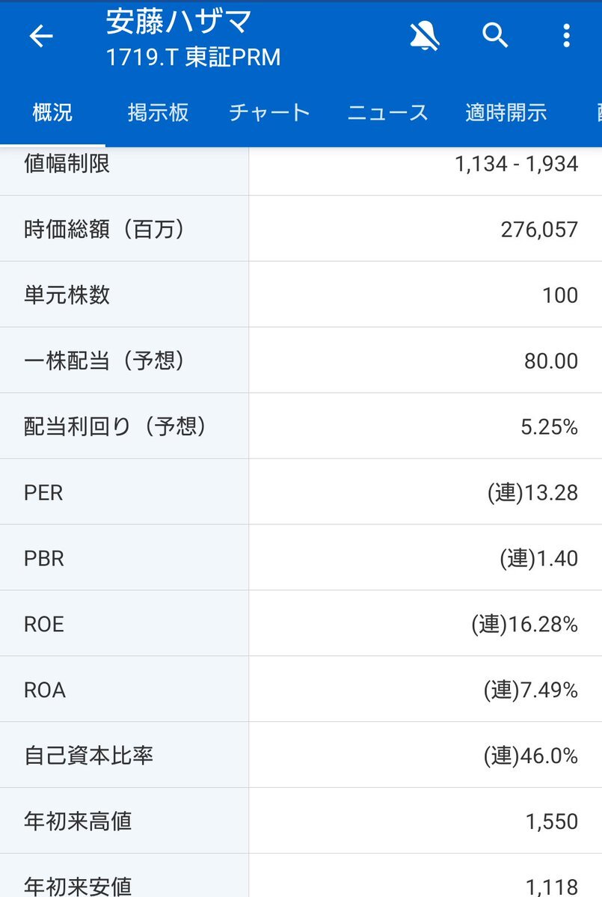This screenshot has width=602, height=897.
Task: Open search with the magnifier icon
Action: pos(495,35)
